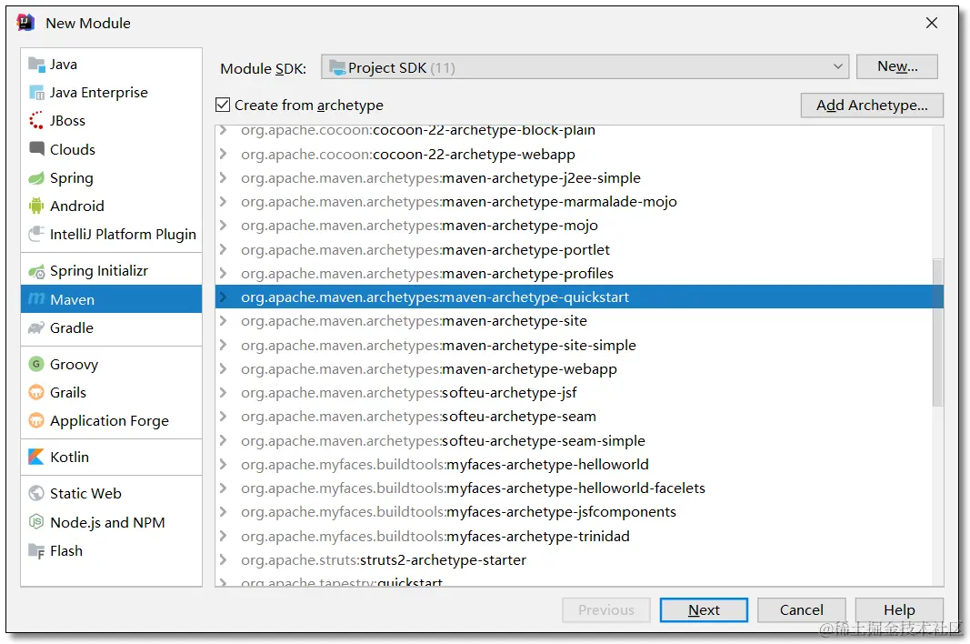Uncheck Create from archetype

coord(223,105)
